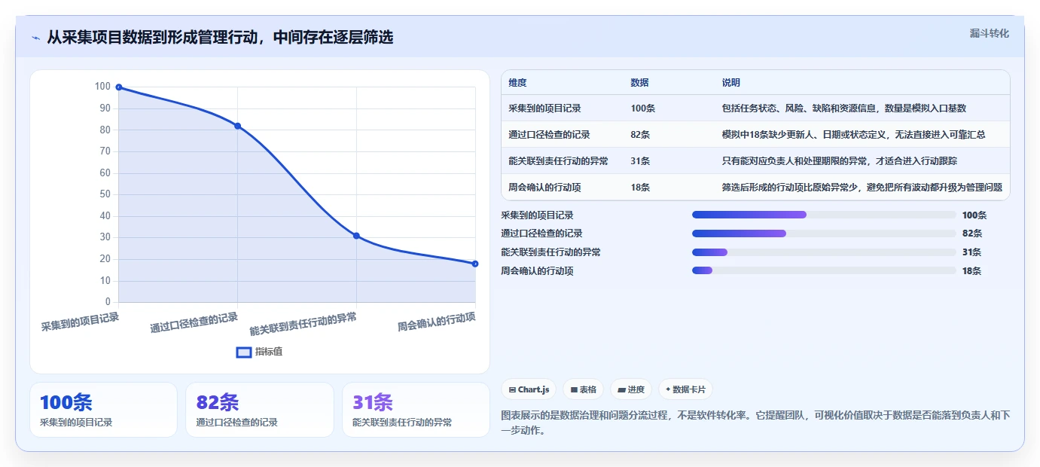Screen dimensions: 1040x467
Task: Click the progress label 采集到的项目记录
Action: pos(537,215)
